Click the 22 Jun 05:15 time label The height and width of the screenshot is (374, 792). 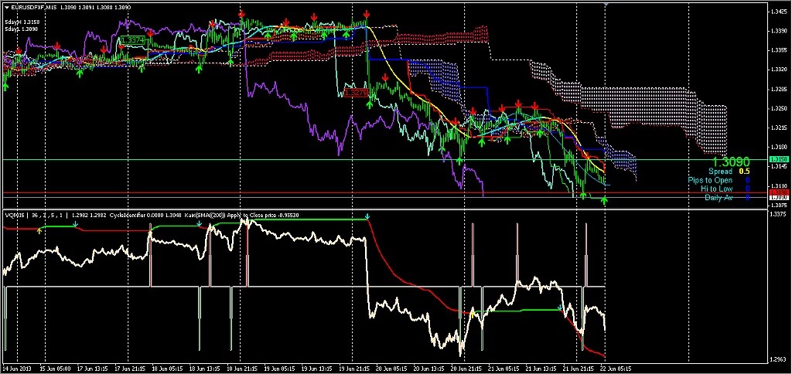[x=616, y=369]
